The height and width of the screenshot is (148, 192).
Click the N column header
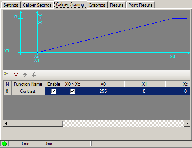(x=7, y=84)
